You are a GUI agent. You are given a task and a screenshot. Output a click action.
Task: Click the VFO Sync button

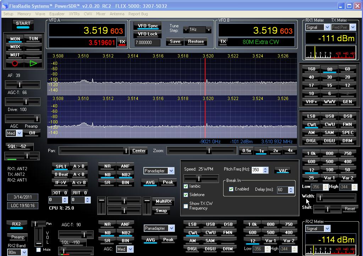(x=147, y=26)
